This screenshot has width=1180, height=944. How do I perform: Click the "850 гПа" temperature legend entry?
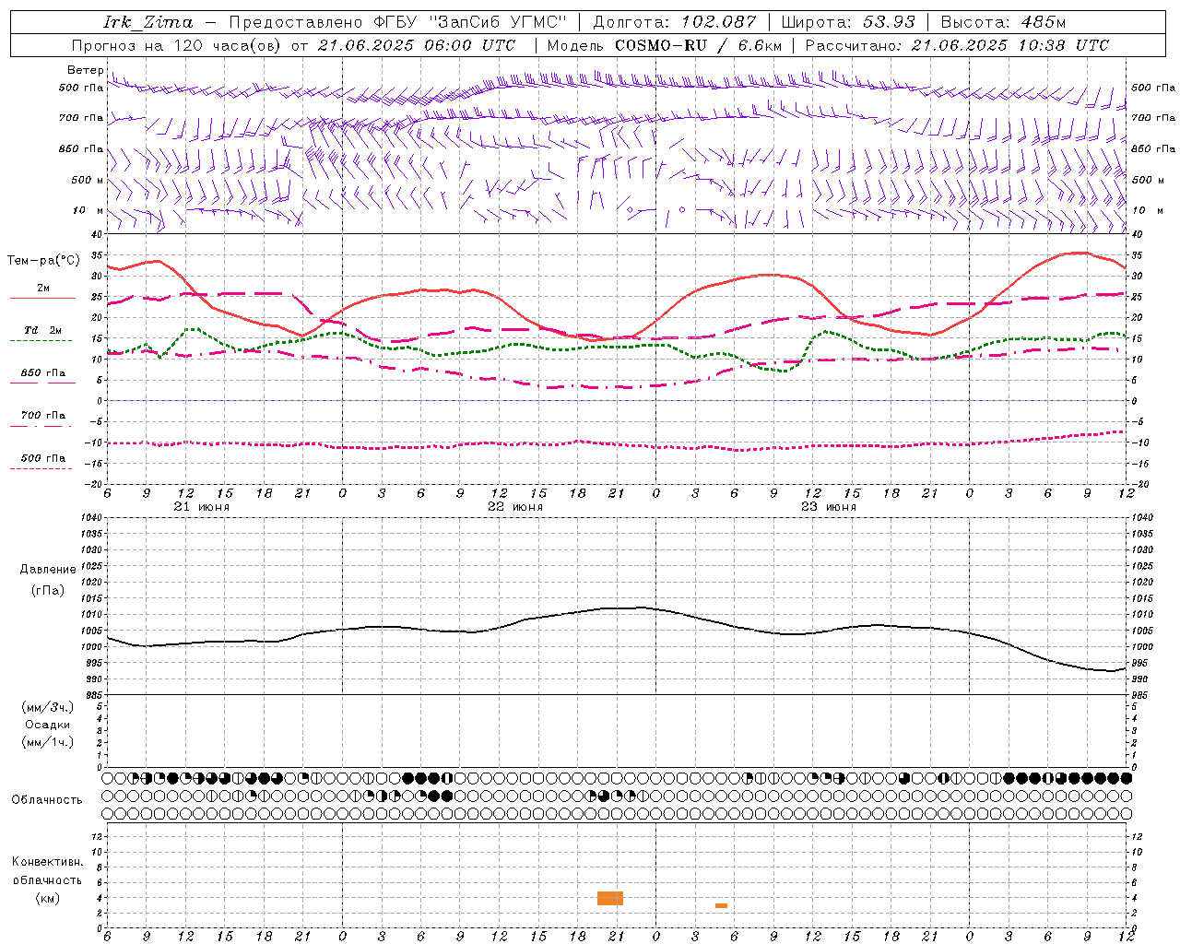[x=43, y=373]
